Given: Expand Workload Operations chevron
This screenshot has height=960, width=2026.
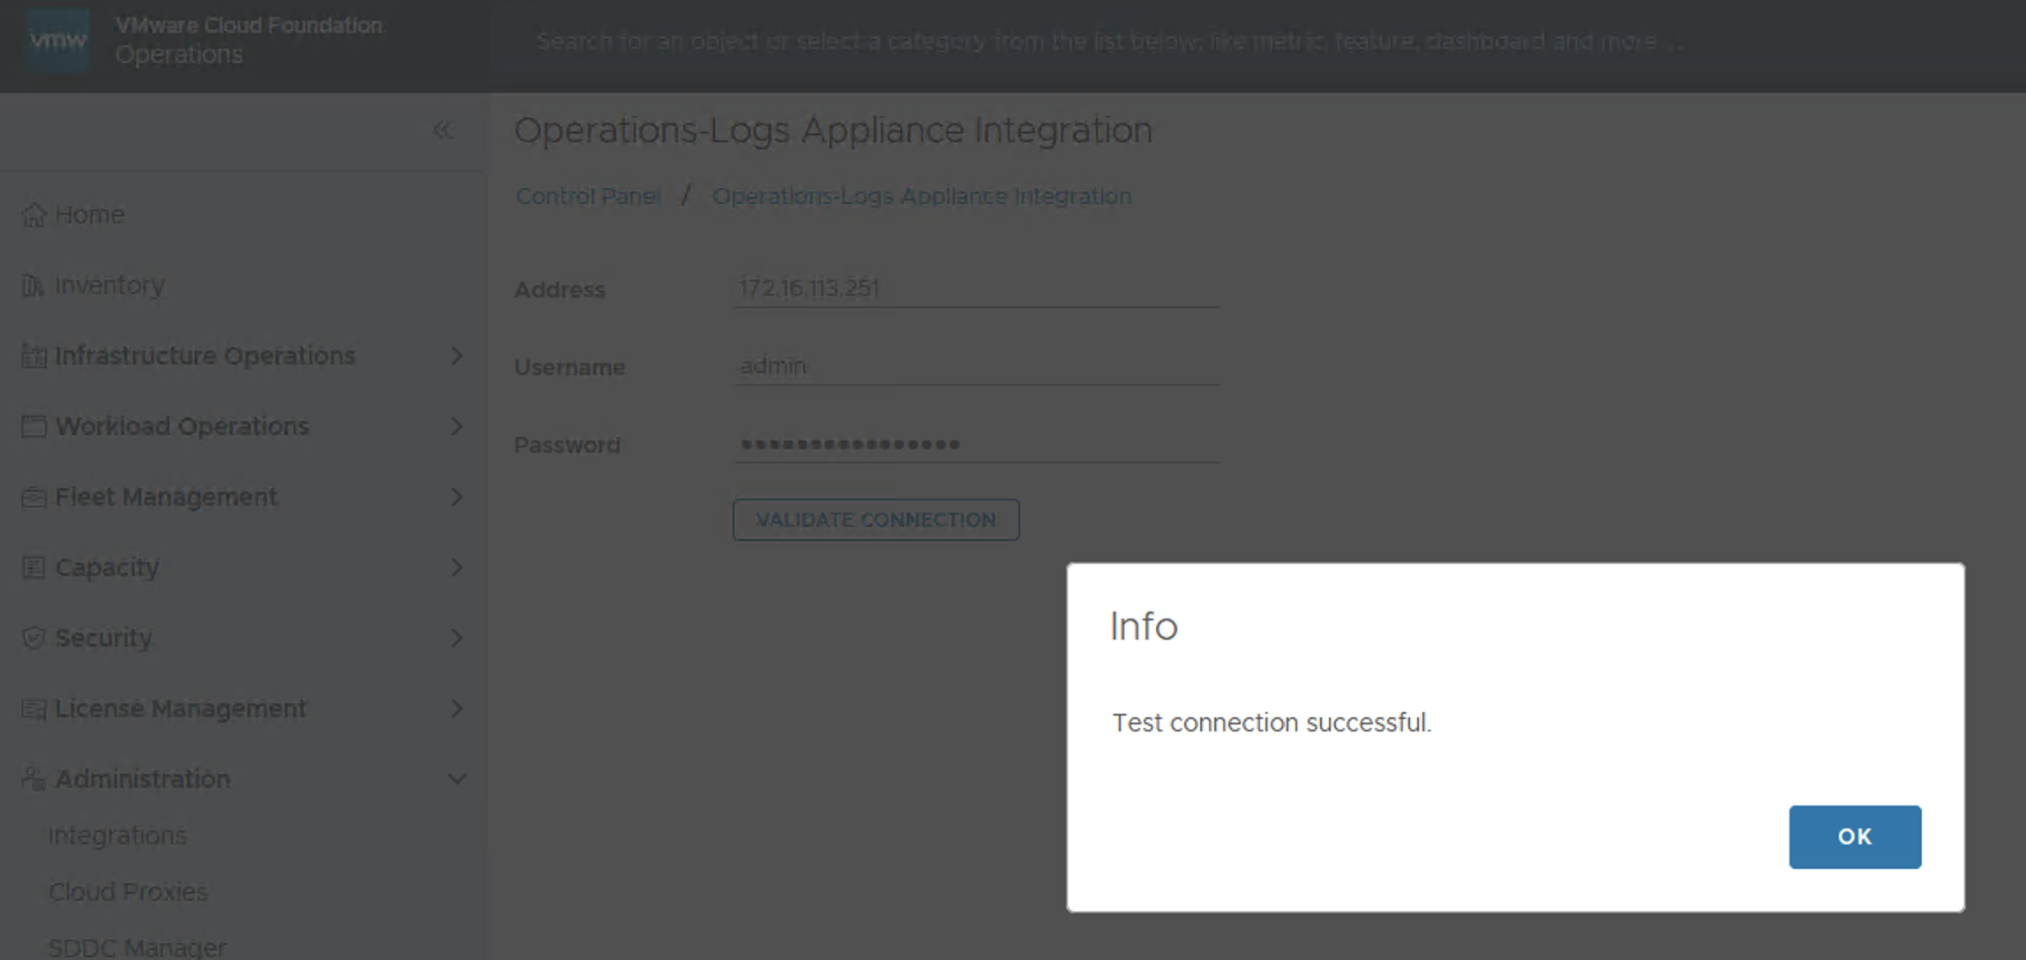Looking at the screenshot, I should point(456,426).
